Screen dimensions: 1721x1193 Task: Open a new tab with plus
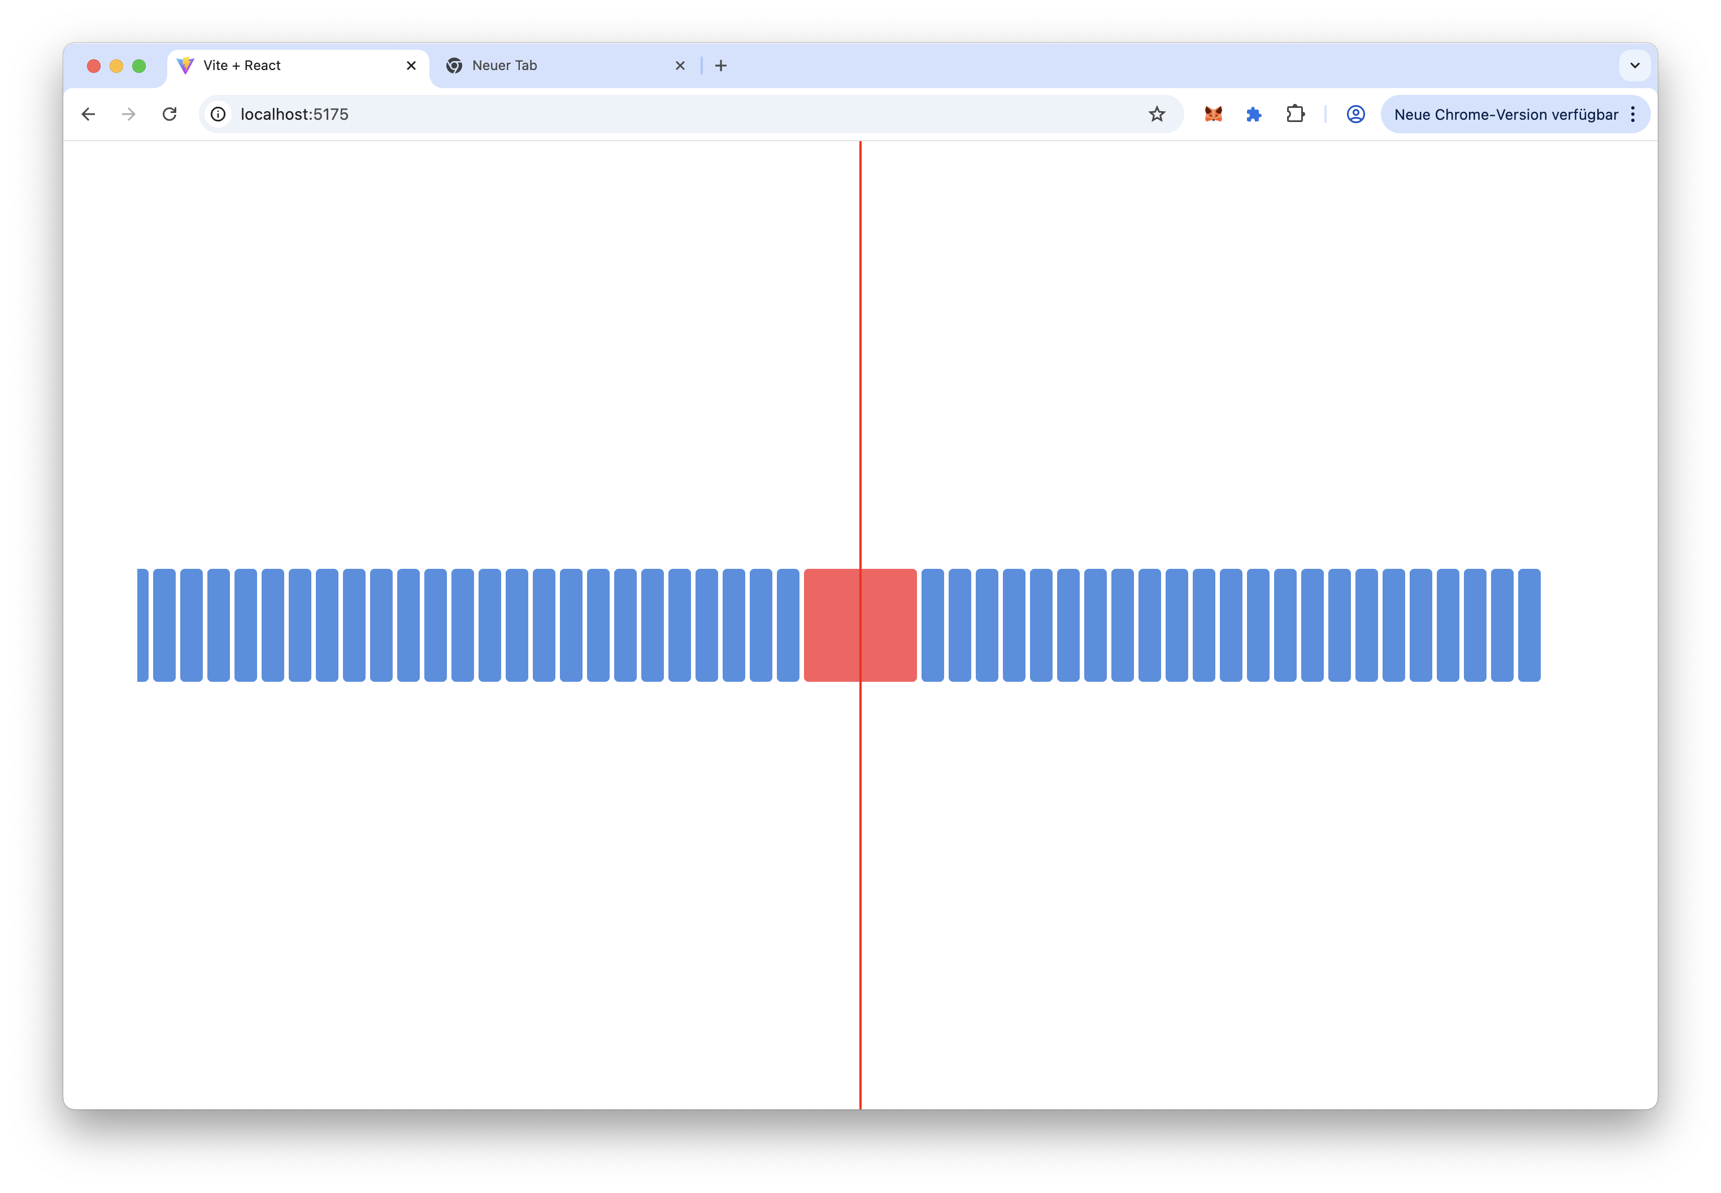[x=721, y=66]
